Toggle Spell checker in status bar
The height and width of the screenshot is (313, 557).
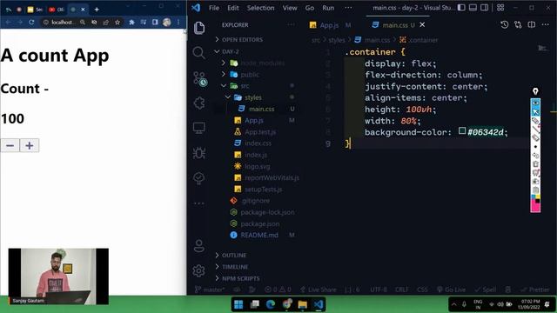(486, 290)
